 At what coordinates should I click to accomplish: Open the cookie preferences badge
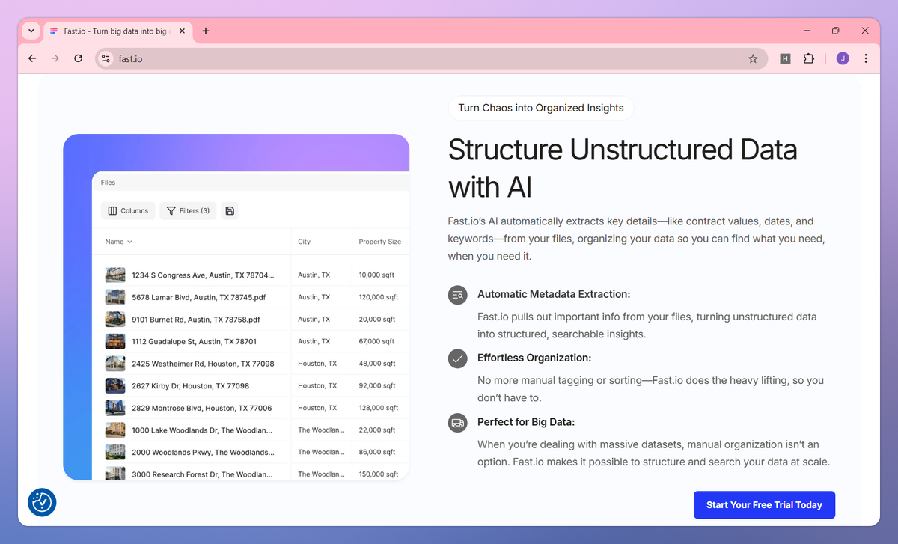pos(42,502)
